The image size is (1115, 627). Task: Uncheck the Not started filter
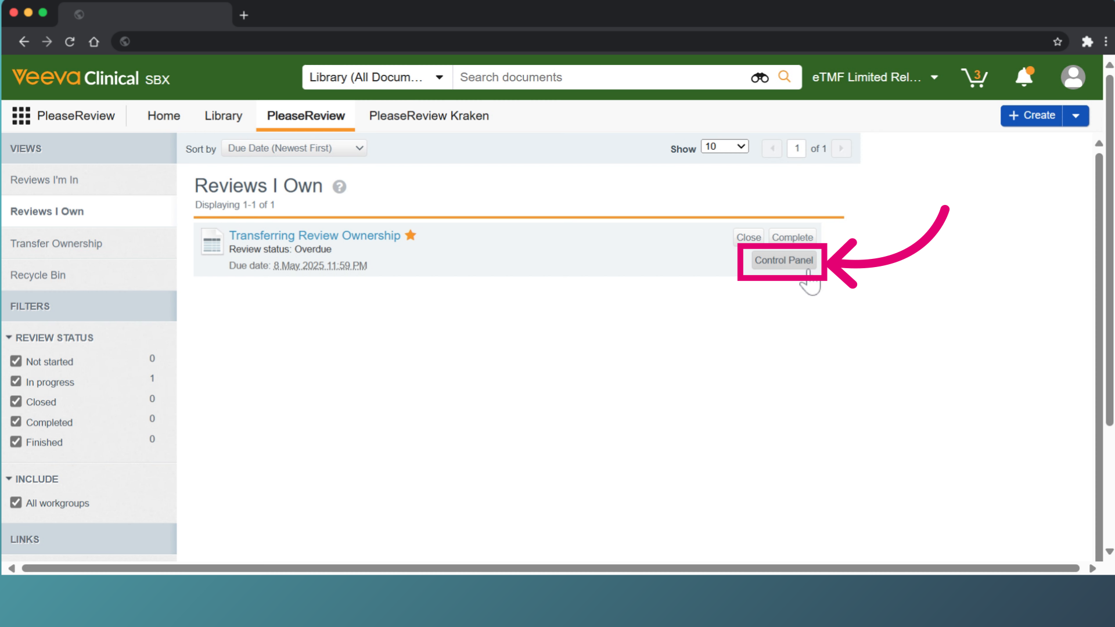pyautogui.click(x=16, y=361)
